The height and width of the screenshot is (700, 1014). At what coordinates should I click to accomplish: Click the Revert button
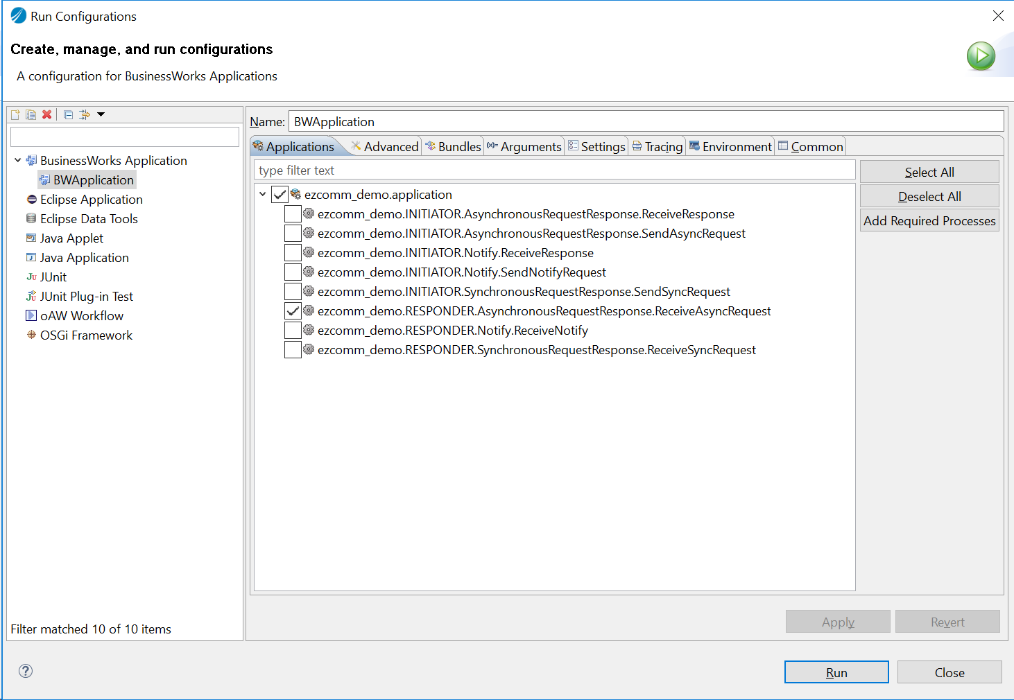pyautogui.click(x=947, y=622)
